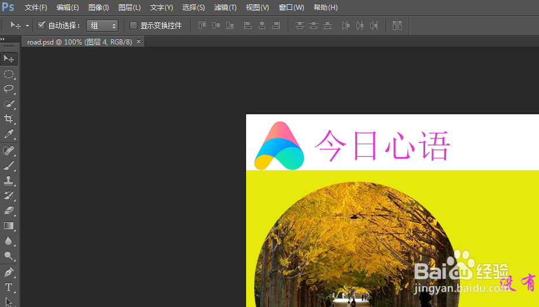Select the Dodge tool
The width and height of the screenshot is (539, 307).
[x=9, y=256]
